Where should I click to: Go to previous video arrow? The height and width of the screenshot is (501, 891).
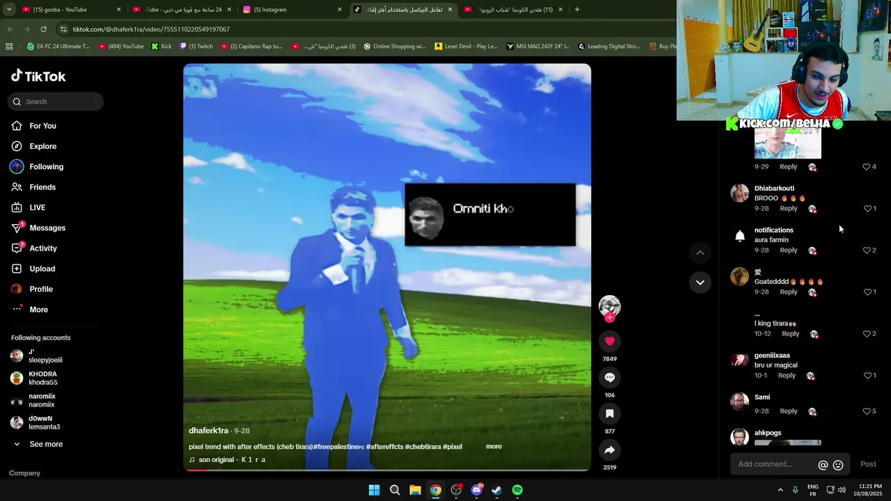pyautogui.click(x=700, y=253)
